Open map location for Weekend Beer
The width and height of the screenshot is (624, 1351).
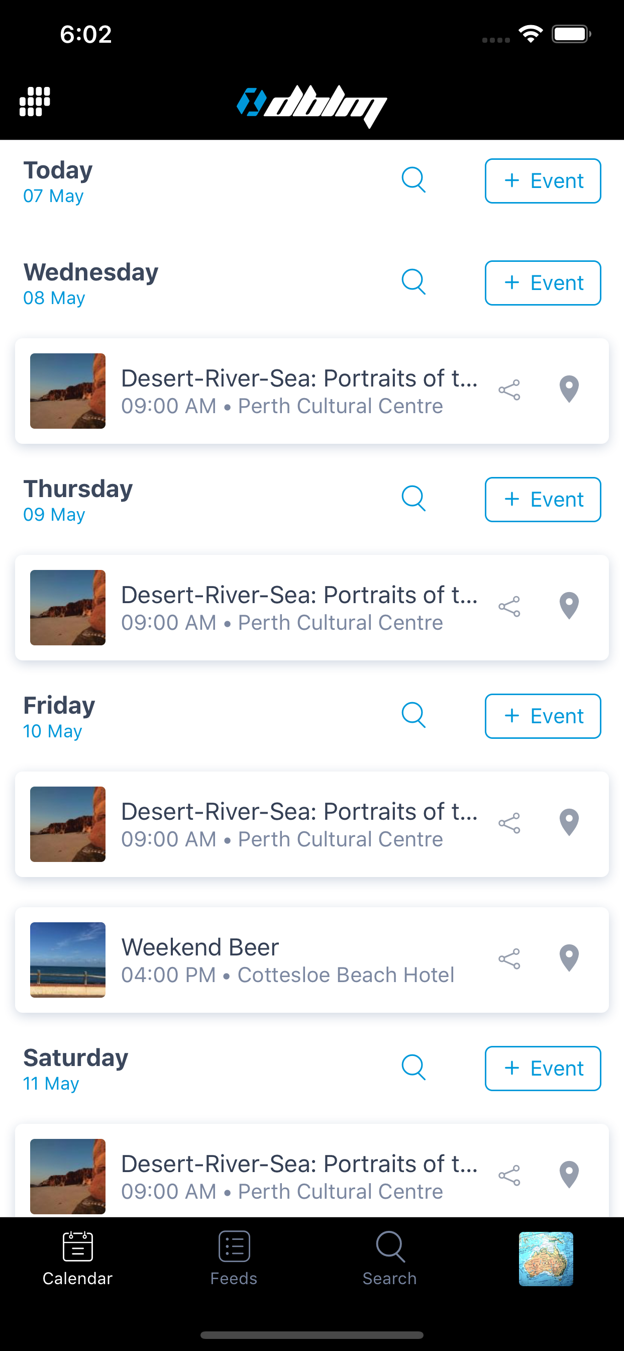569,958
